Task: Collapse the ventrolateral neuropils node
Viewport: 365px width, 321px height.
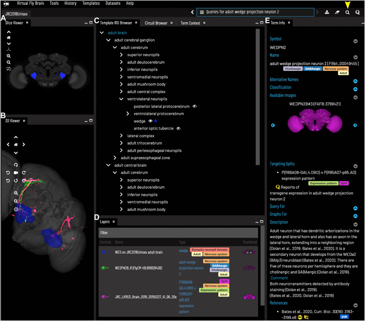Action: (x=121, y=99)
